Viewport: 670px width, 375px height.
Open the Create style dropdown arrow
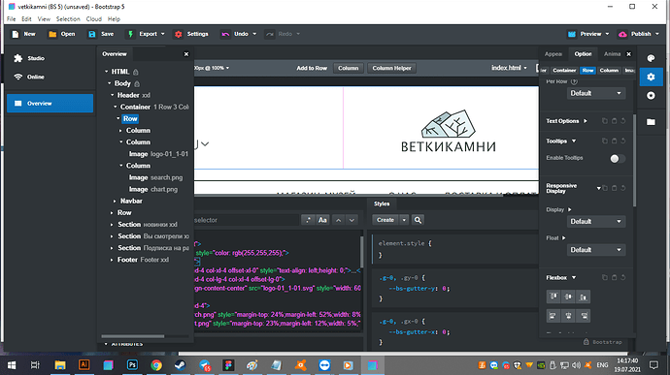(404, 220)
